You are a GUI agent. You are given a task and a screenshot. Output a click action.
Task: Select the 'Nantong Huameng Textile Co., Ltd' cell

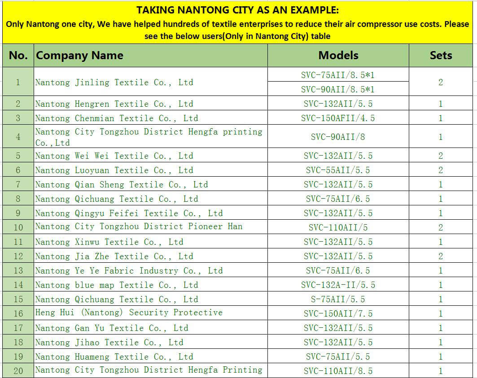click(x=151, y=356)
